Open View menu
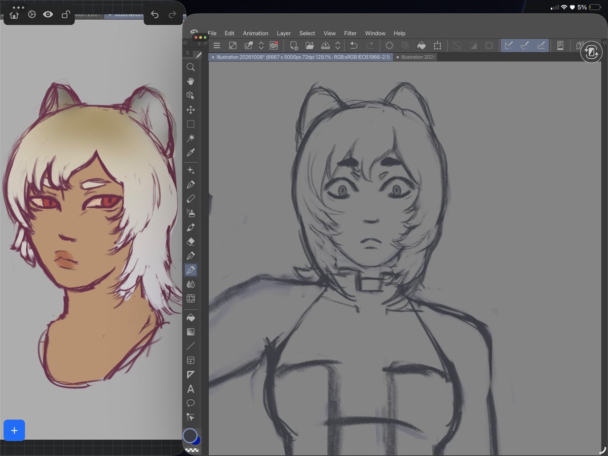608x456 pixels. 330,33
